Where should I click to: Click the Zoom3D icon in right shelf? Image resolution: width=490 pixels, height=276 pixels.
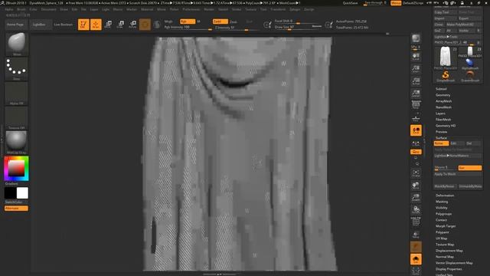pyautogui.click(x=416, y=198)
